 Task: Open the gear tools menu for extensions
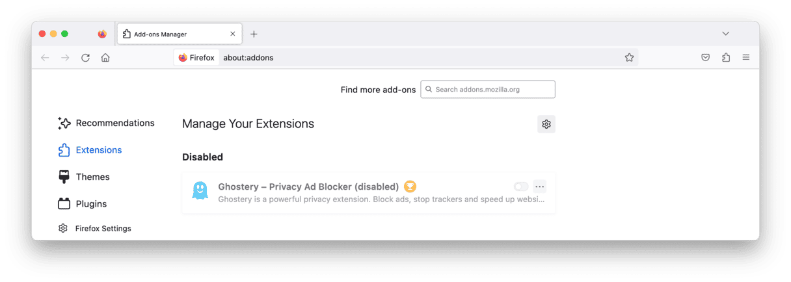pyautogui.click(x=546, y=124)
